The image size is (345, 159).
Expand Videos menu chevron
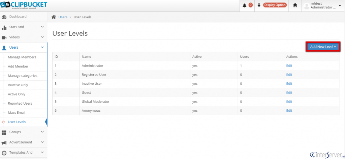point(42,37)
